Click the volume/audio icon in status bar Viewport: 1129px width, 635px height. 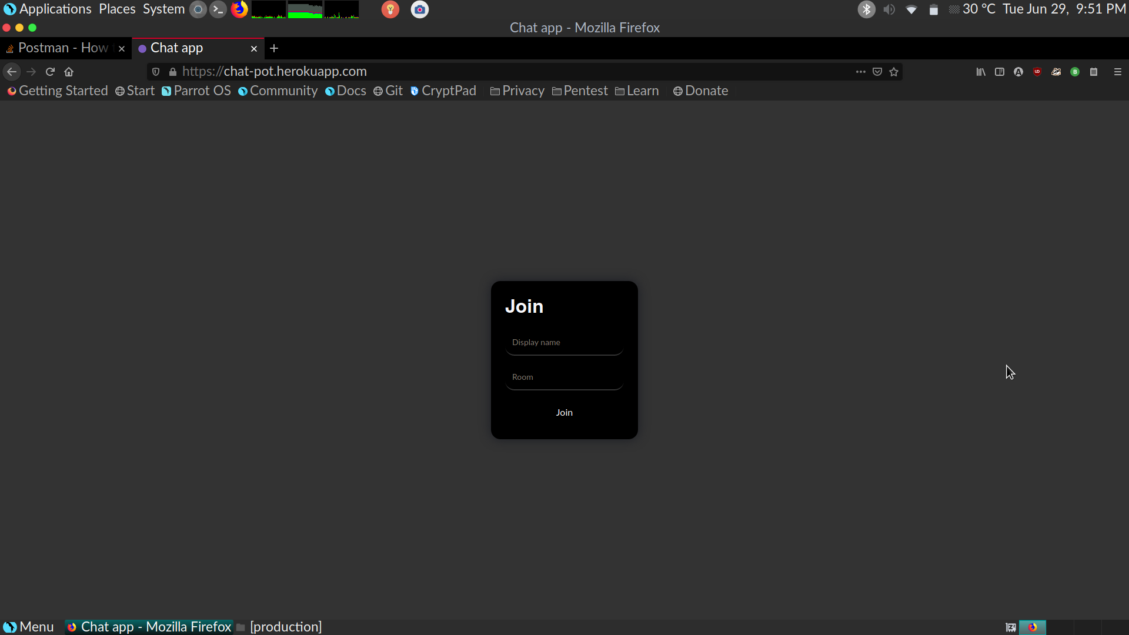(x=888, y=9)
